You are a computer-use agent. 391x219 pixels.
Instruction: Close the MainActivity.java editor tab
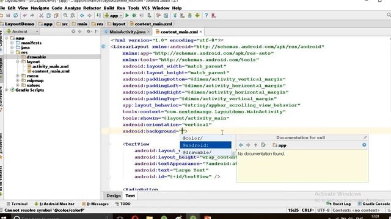[x=148, y=32]
